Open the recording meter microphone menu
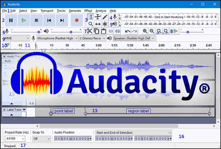Viewport: 221px width, 149px height. [115, 17]
